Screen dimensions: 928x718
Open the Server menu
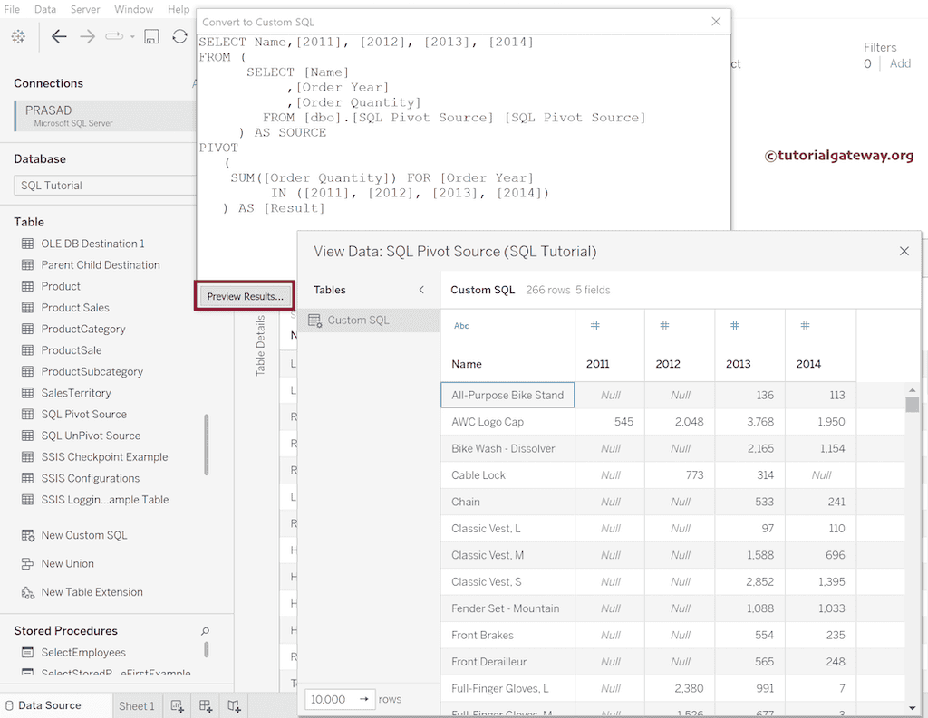pyautogui.click(x=85, y=9)
